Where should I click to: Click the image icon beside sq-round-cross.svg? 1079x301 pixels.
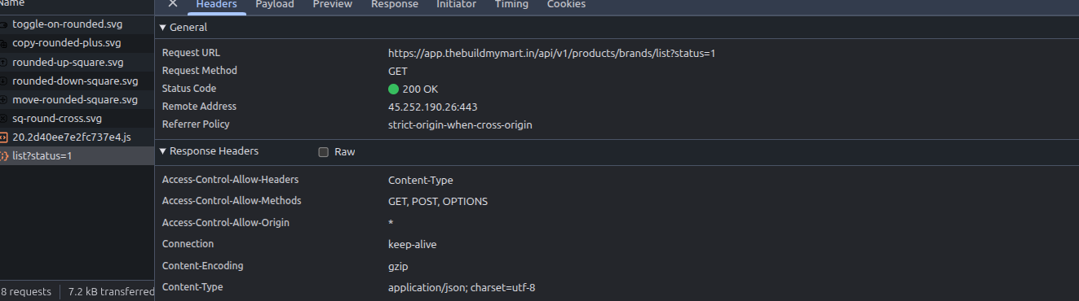pyautogui.click(x=4, y=118)
